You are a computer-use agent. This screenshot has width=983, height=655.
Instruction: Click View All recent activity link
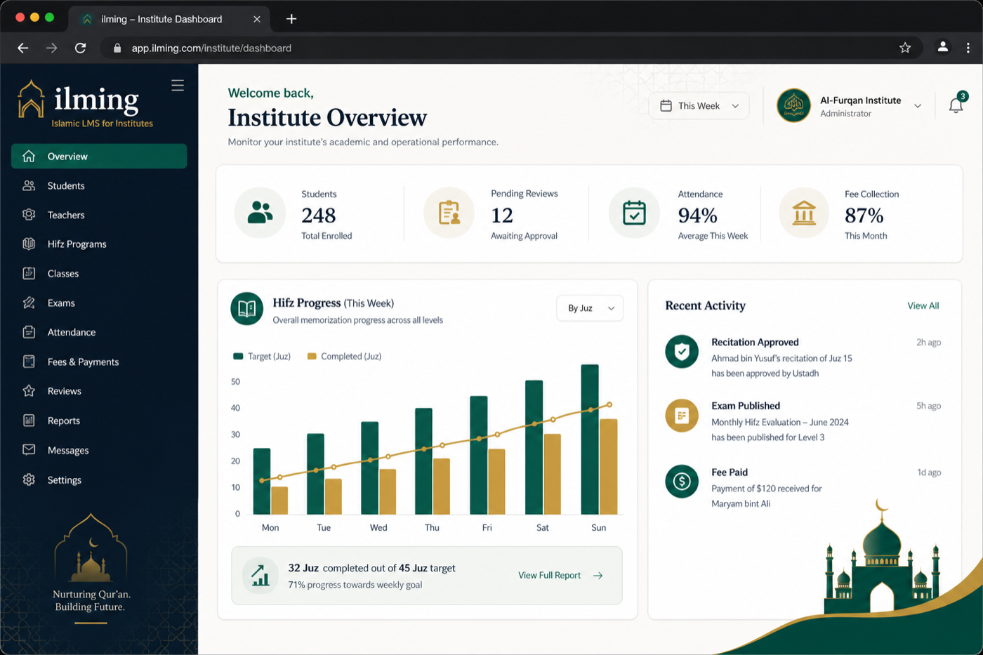[923, 306]
